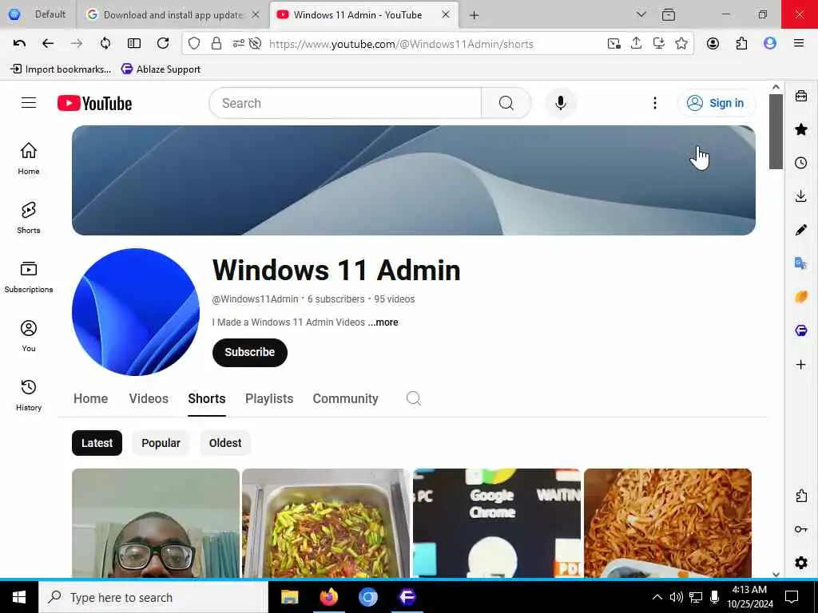818x613 pixels.
Task: Click Import bookmarks link
Action: point(61,69)
